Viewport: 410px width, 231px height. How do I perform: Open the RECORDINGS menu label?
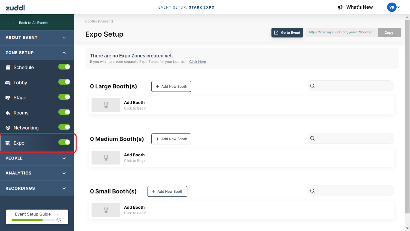click(20, 188)
